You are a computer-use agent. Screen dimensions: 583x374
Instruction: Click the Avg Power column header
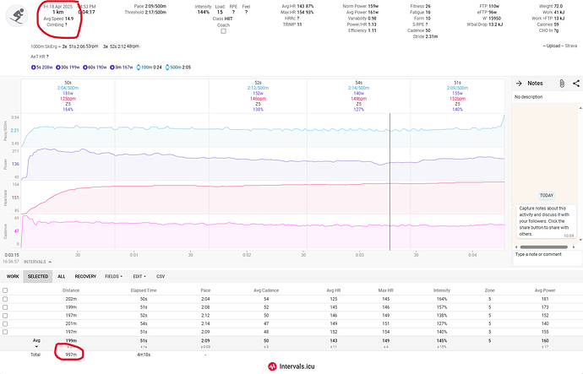[545, 290]
